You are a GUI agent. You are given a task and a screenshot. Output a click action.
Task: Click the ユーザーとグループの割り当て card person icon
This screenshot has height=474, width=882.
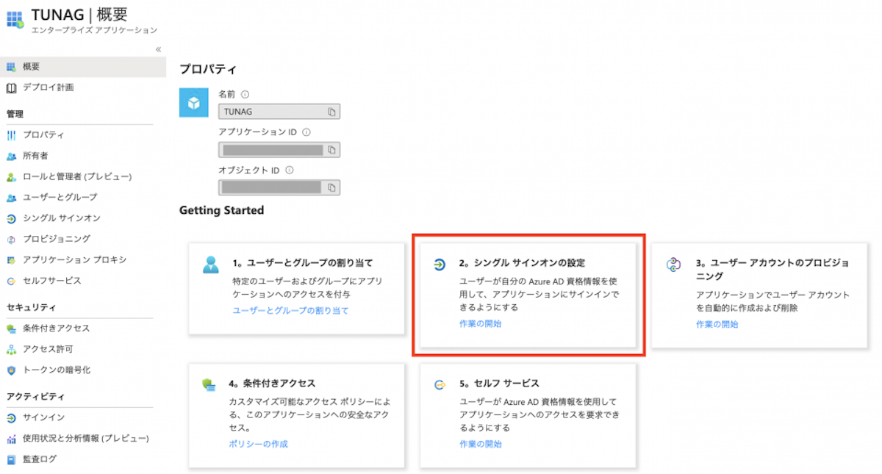(x=211, y=265)
